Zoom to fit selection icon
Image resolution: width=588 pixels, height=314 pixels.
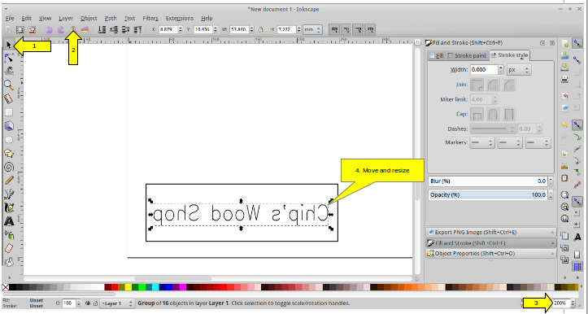565,194
